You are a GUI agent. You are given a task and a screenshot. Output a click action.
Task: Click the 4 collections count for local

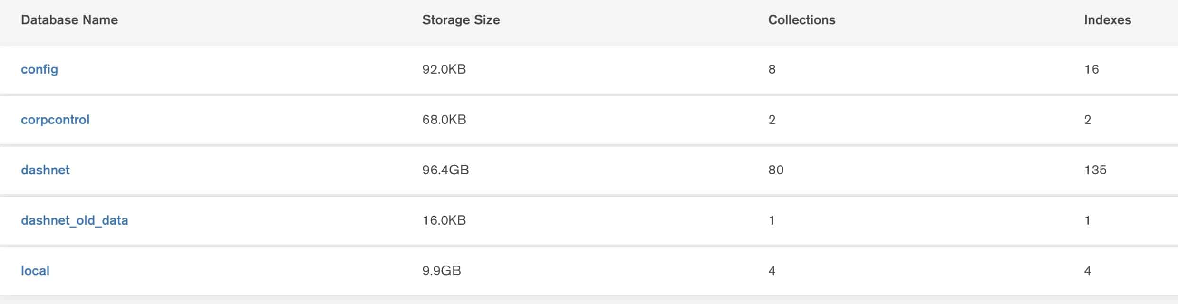click(772, 271)
